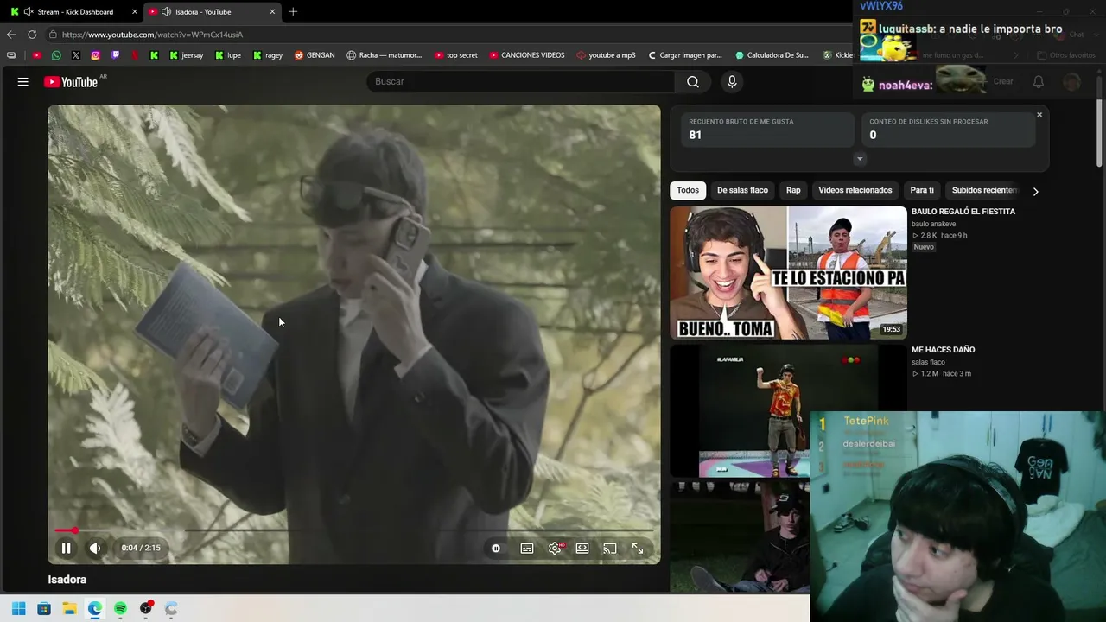Focus the YouTube Buscar search box
This screenshot has height=622, width=1106.
point(521,81)
